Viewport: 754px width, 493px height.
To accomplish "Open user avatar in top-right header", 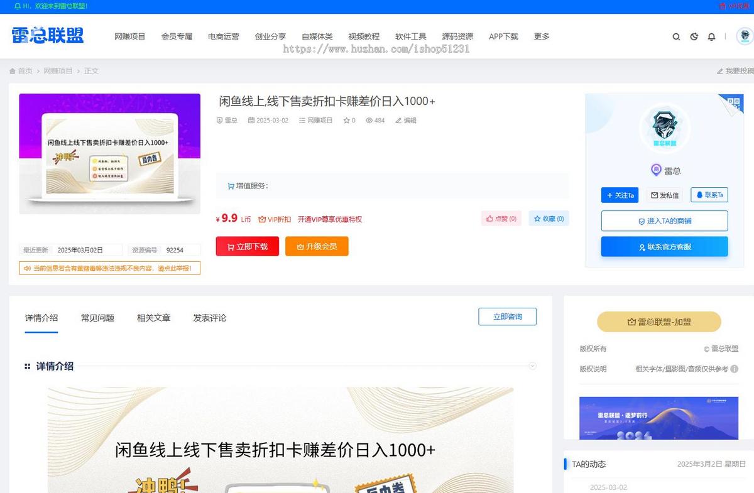I will point(745,36).
